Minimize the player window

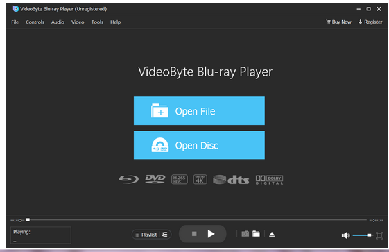tap(358, 9)
